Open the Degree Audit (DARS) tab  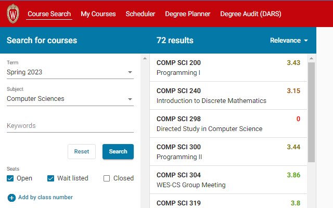click(248, 14)
